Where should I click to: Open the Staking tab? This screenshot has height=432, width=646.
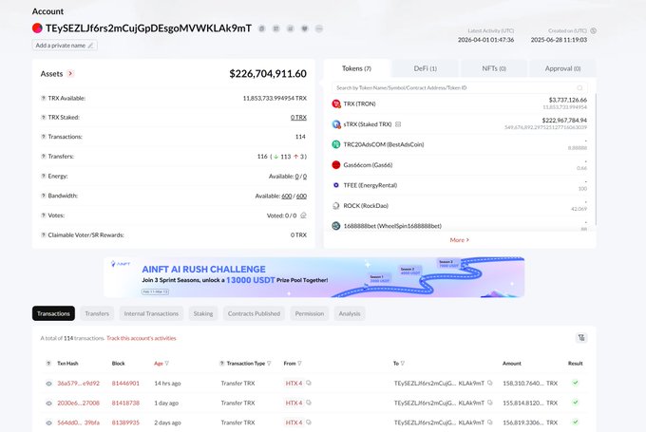click(203, 313)
